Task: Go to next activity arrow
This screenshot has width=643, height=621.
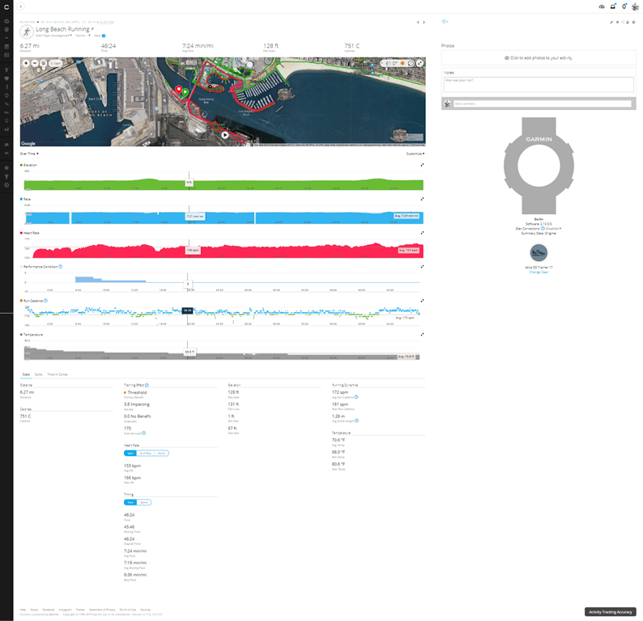Action: click(424, 22)
